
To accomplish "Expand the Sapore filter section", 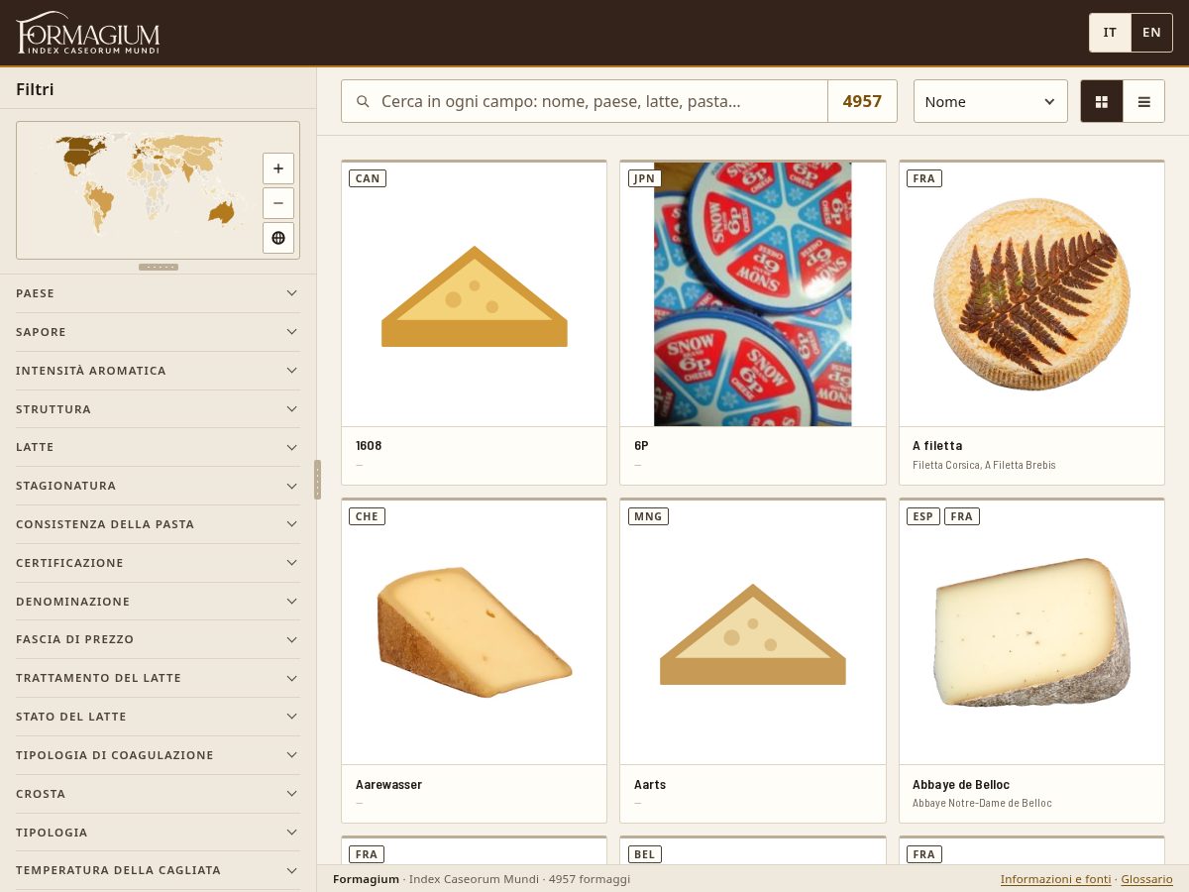I will 158,332.
